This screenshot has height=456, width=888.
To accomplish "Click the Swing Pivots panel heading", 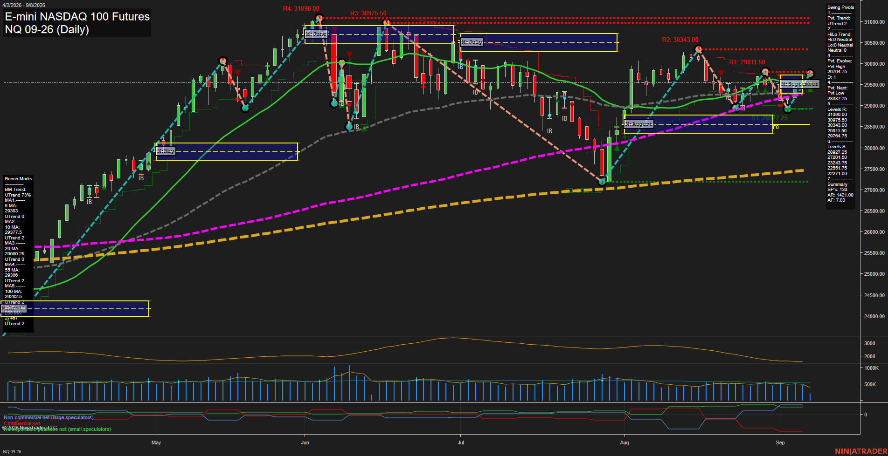I will (840, 7).
